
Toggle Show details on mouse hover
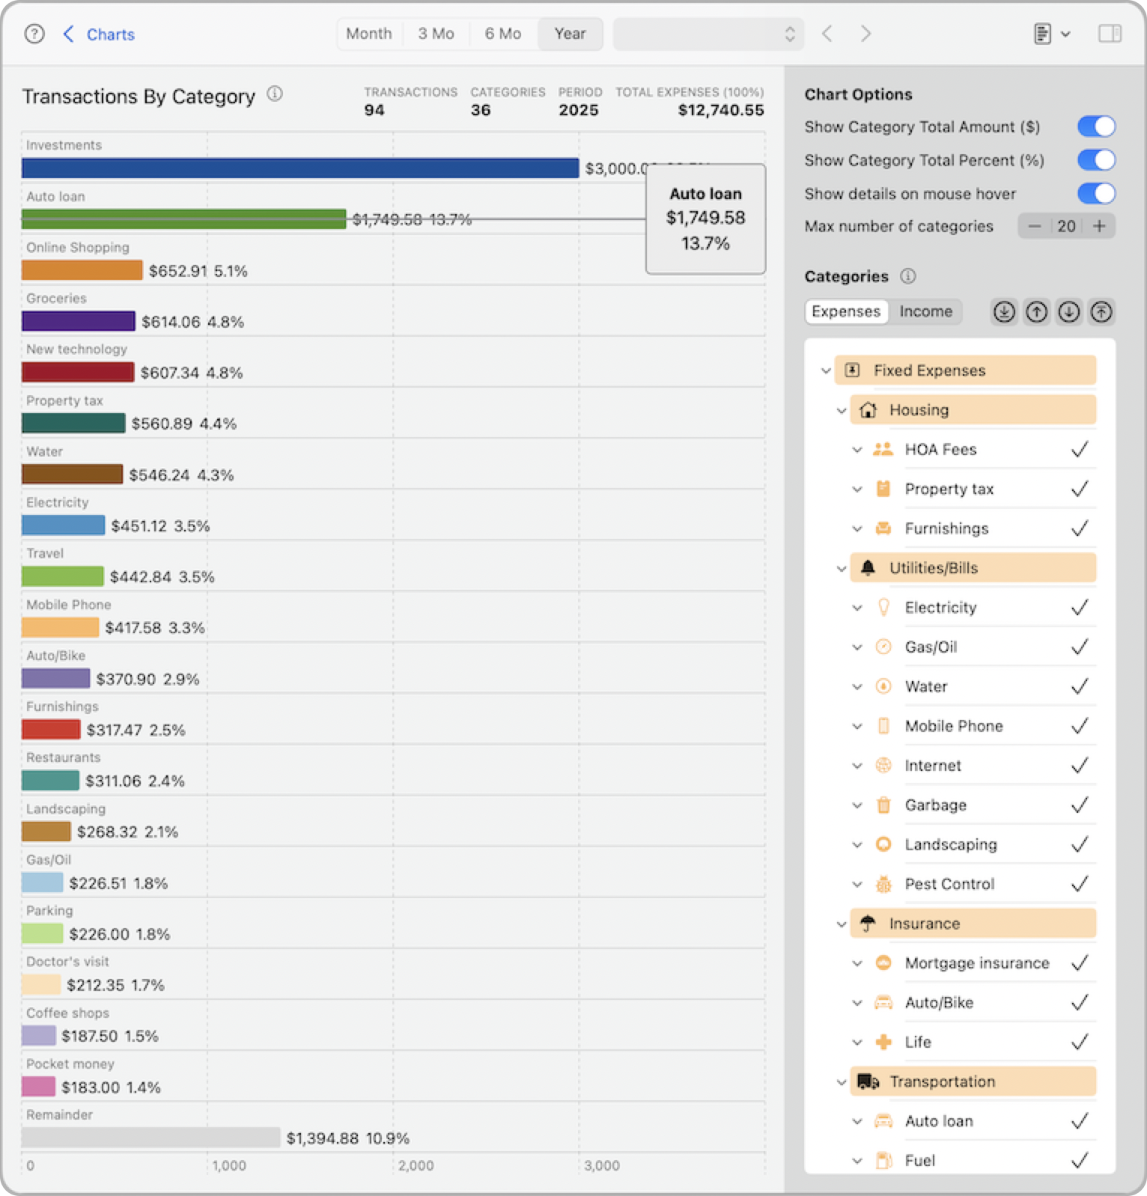[x=1096, y=194]
